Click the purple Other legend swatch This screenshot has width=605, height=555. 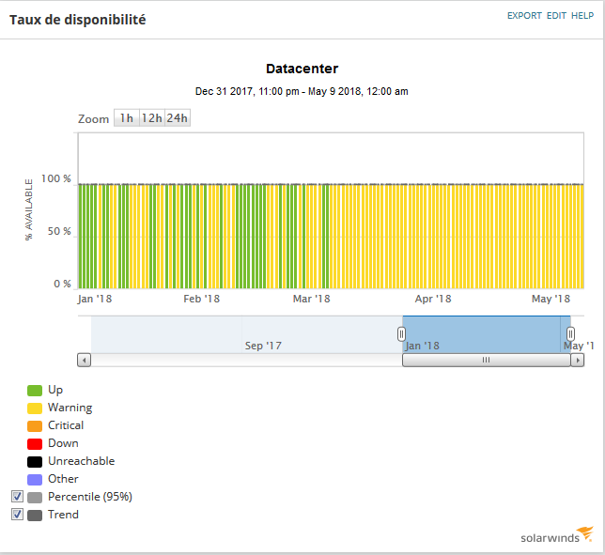point(35,480)
